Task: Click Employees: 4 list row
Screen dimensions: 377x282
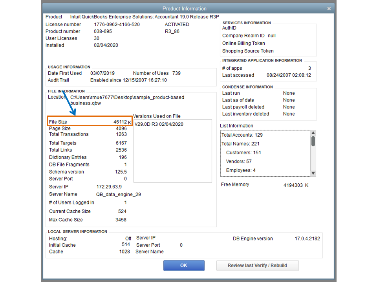Action: point(241,170)
